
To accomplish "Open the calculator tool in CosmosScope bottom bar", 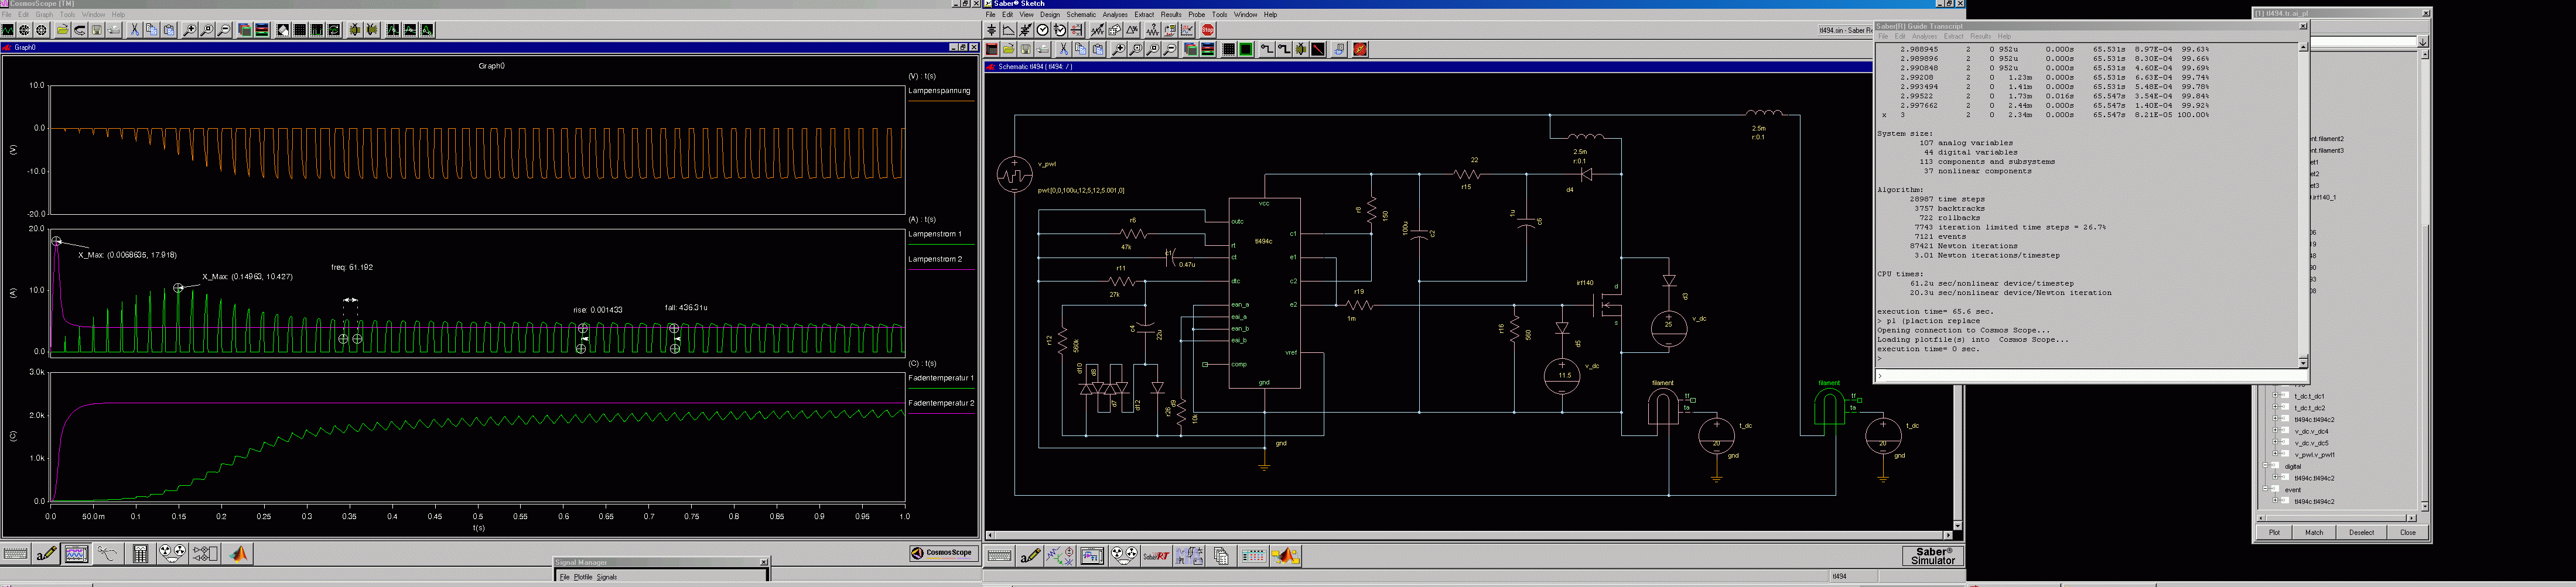I will tap(140, 553).
